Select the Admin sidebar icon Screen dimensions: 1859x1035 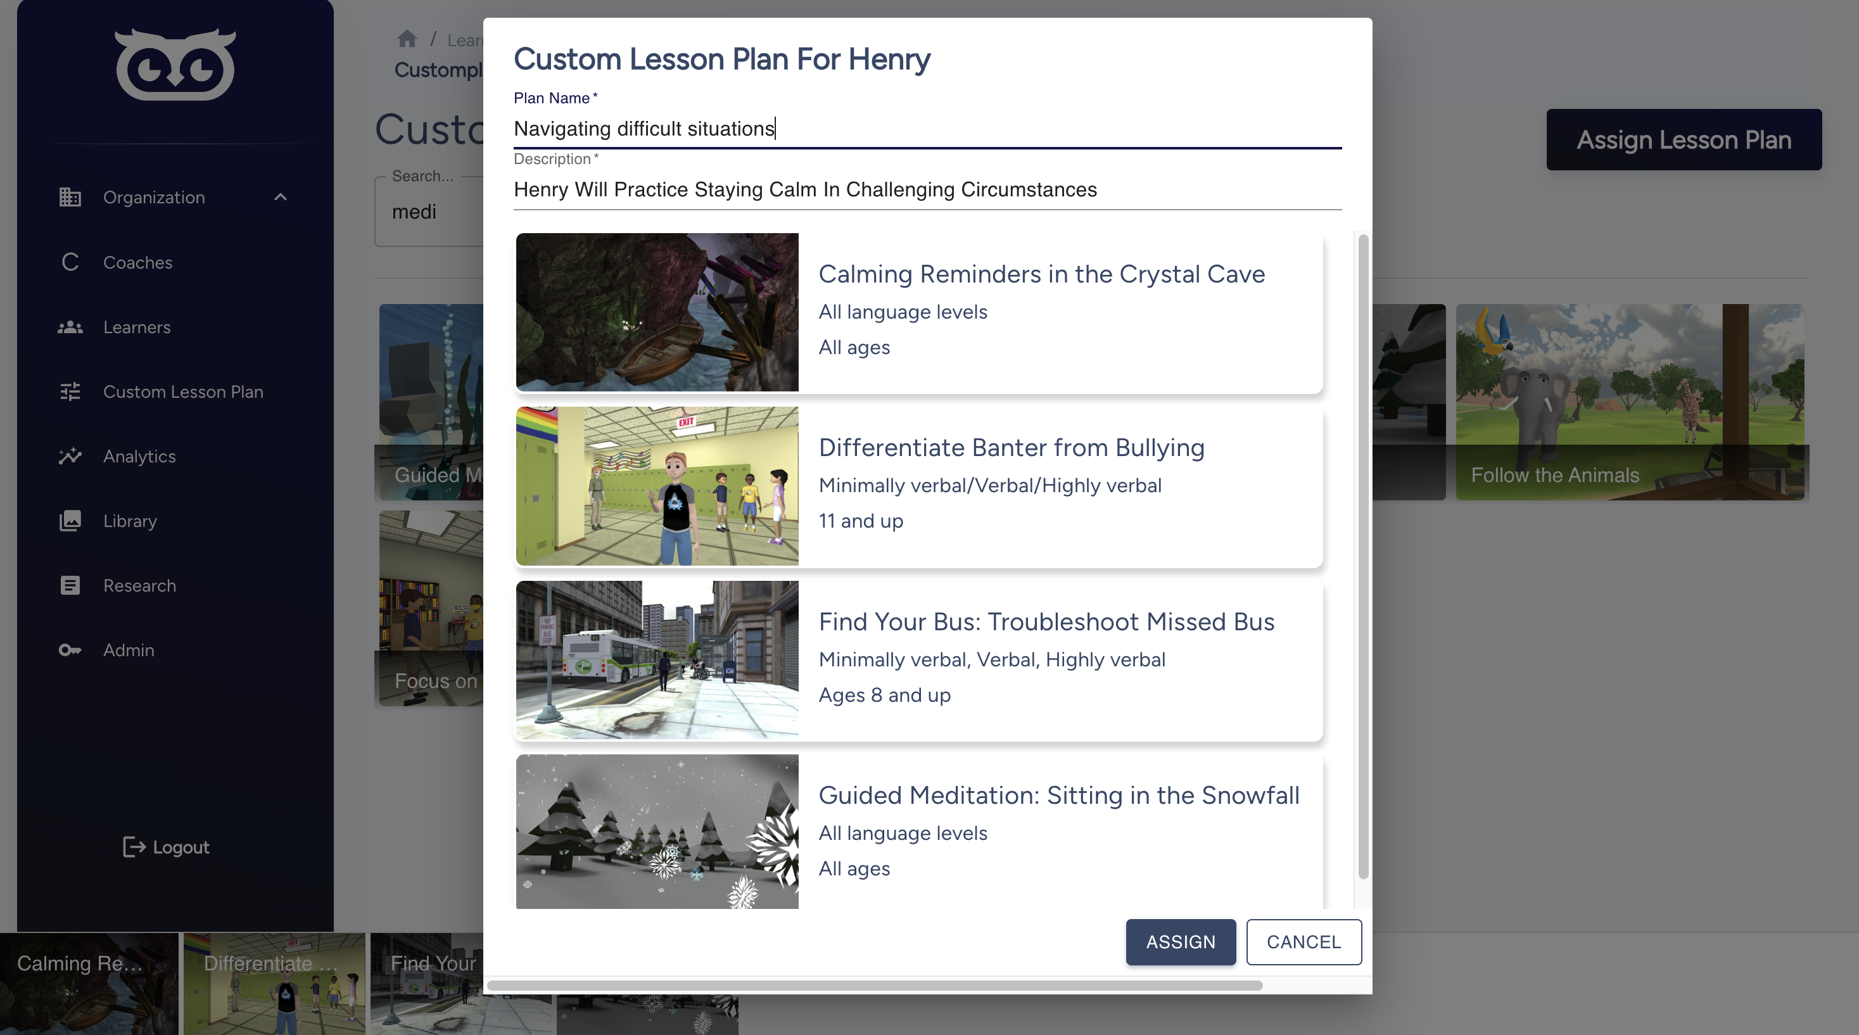point(69,650)
